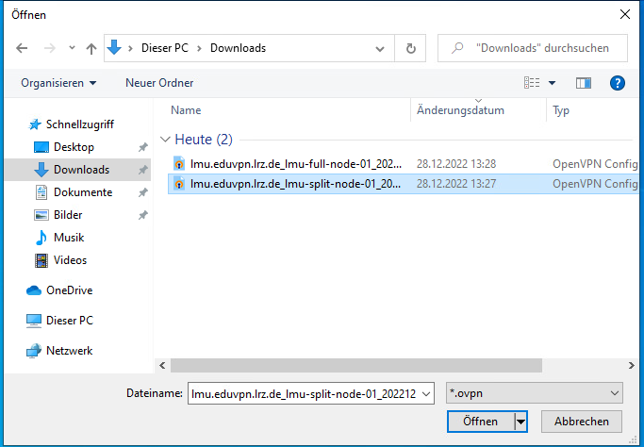Screen dimensions: 644x447
Task: Click the change view layout icon
Action: [533, 83]
